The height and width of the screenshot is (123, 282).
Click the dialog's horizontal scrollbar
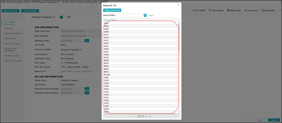click(141, 114)
